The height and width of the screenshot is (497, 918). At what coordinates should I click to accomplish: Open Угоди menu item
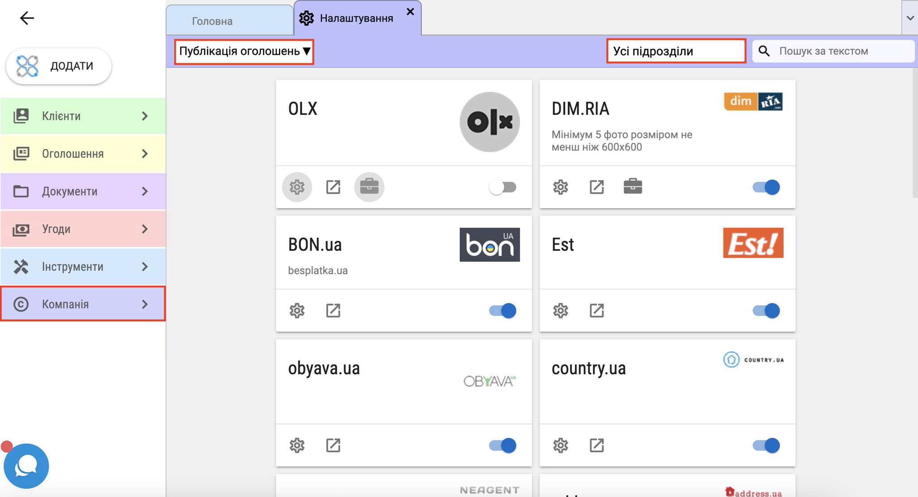coord(83,229)
